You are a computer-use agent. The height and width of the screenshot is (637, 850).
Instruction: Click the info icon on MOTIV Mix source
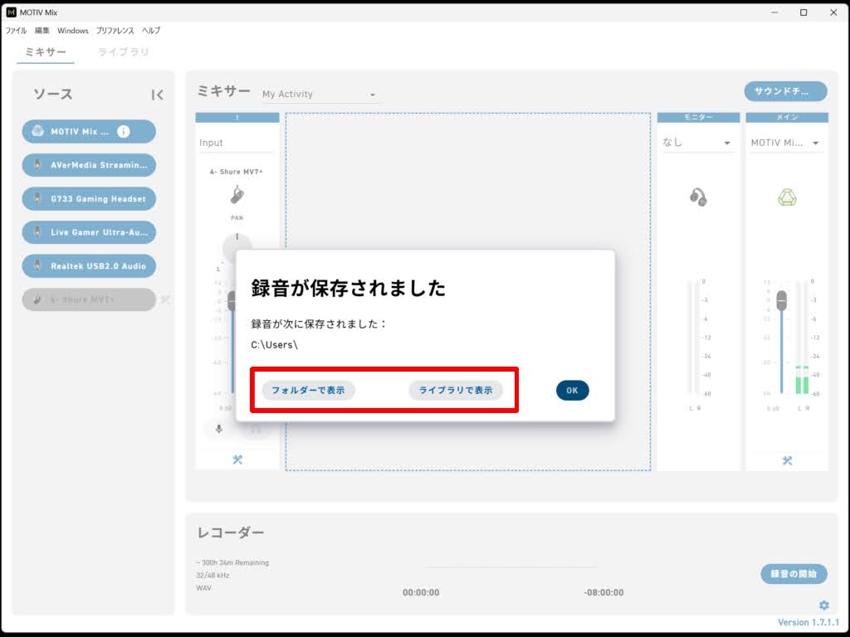[x=124, y=131]
